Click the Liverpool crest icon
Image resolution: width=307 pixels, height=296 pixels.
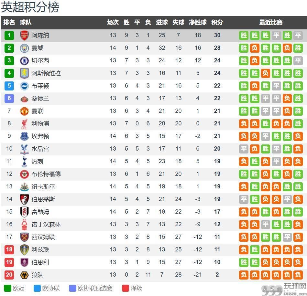[24, 123]
